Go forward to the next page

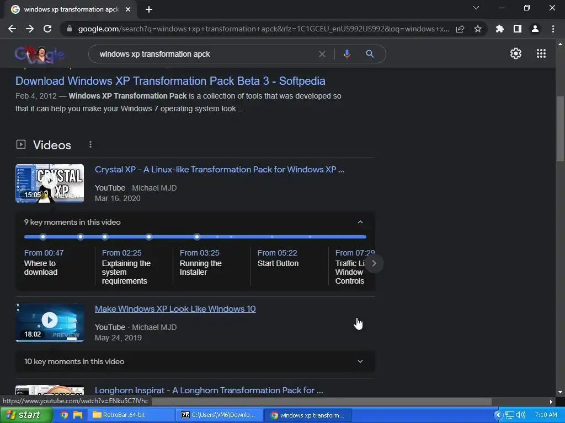coord(30,29)
